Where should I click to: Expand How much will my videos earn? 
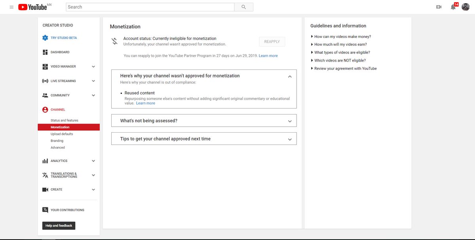[339, 45]
